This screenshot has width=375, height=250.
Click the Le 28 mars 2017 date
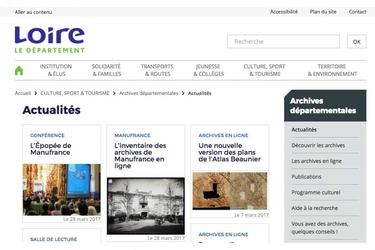pos(166,238)
